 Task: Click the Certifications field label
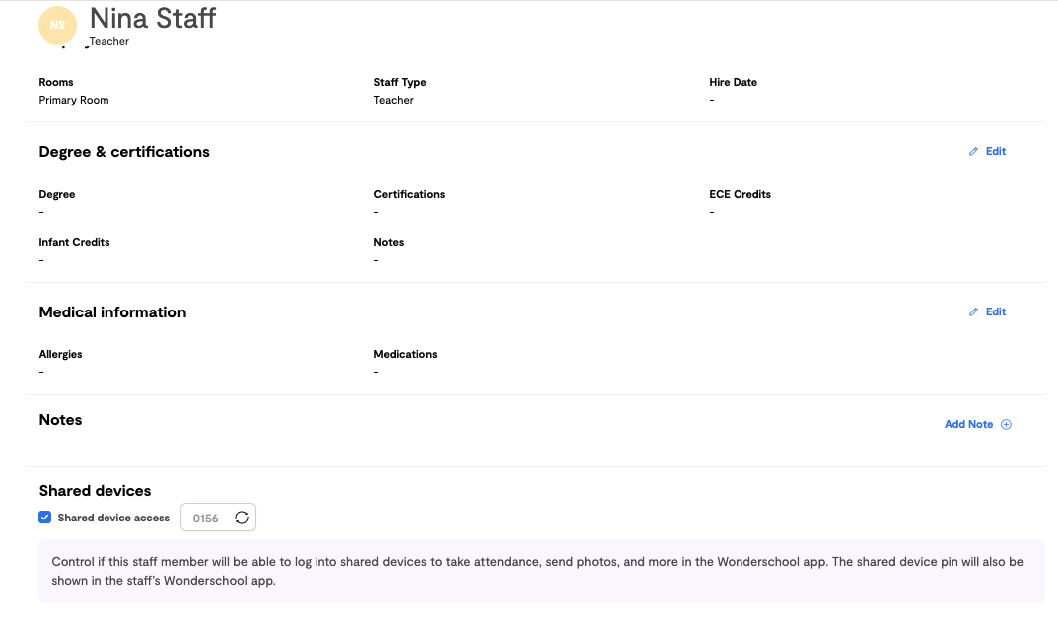tap(409, 194)
